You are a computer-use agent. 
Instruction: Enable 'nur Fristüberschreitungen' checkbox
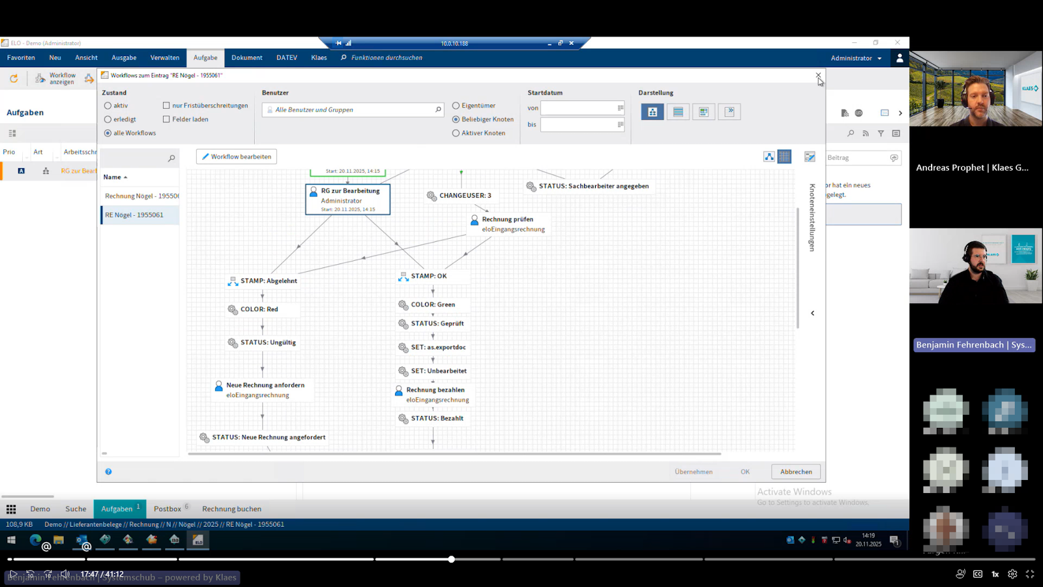coord(166,106)
